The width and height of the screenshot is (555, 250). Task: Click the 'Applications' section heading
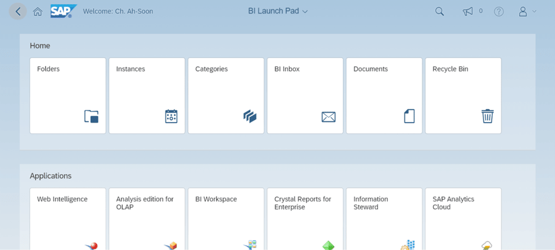(x=51, y=175)
